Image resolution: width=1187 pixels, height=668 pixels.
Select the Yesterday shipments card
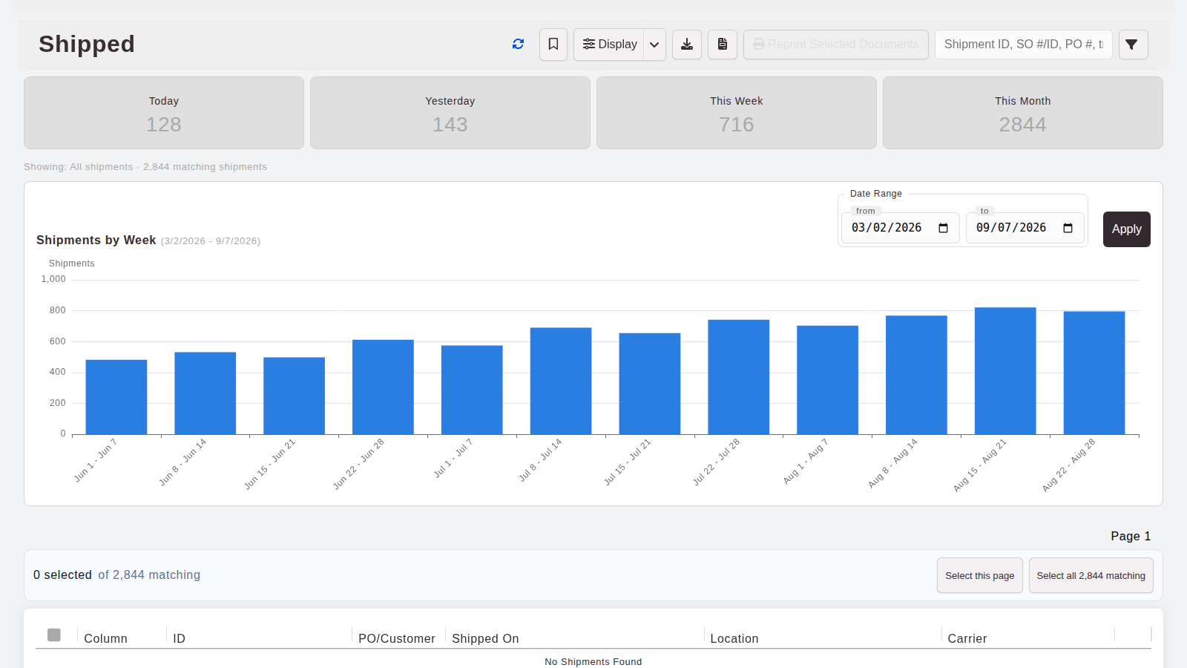coord(450,113)
